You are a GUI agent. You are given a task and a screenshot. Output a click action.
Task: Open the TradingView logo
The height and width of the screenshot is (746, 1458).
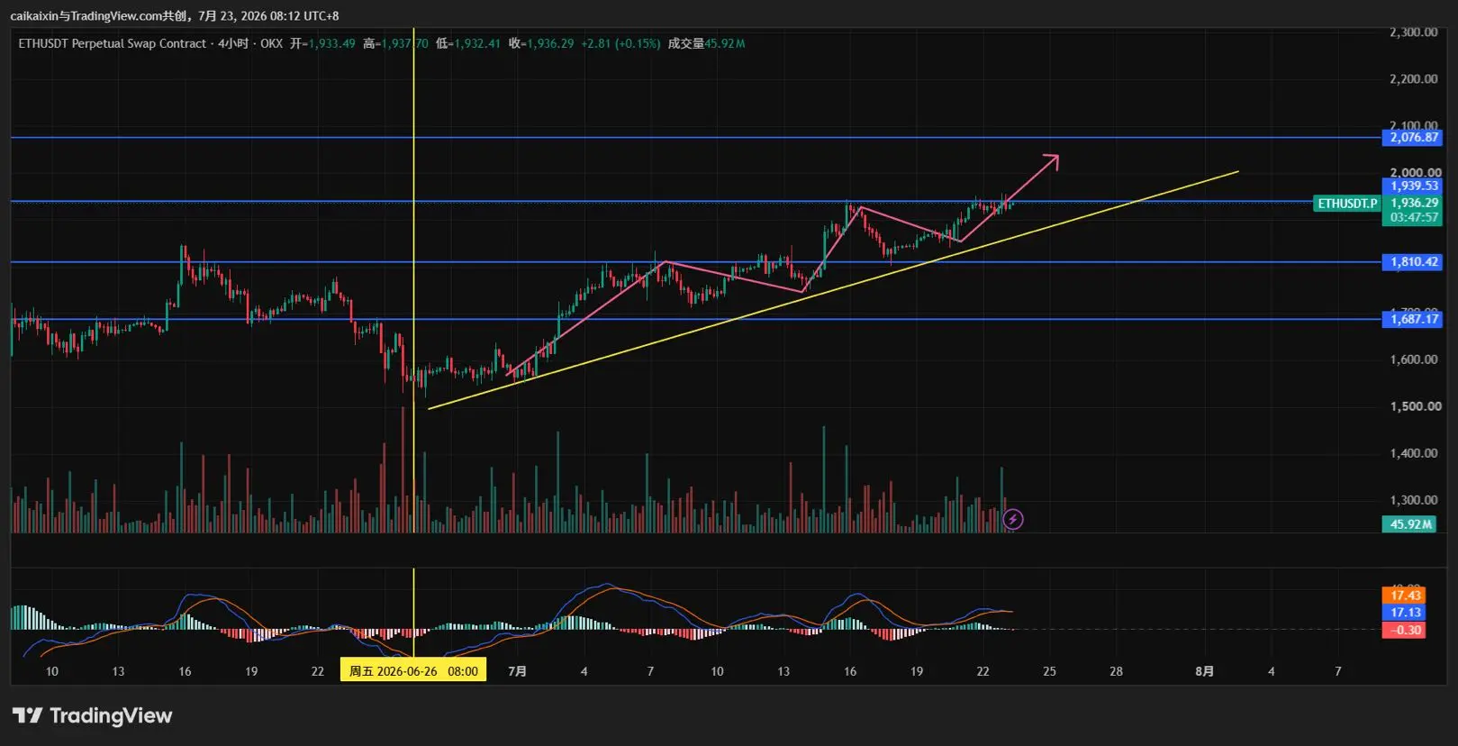(x=92, y=715)
